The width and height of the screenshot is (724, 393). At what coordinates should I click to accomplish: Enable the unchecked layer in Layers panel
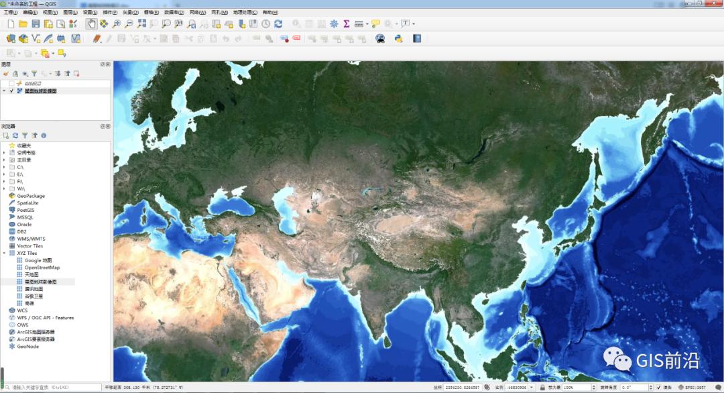click(11, 83)
